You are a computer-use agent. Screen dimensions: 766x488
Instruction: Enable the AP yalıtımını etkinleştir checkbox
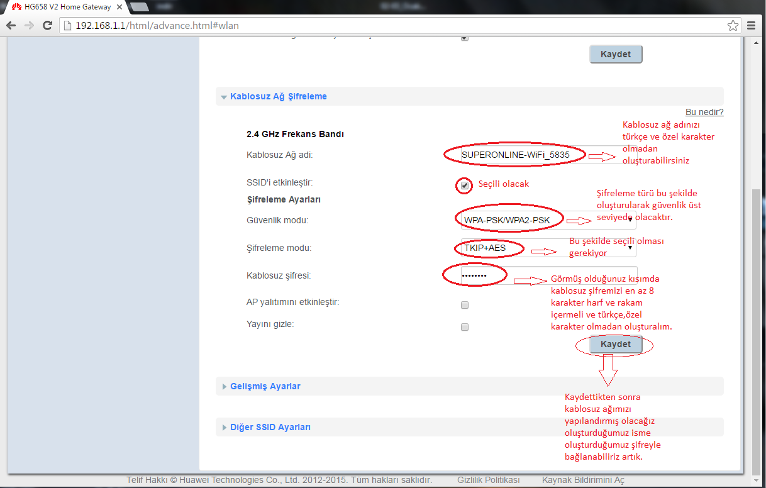[x=465, y=305]
